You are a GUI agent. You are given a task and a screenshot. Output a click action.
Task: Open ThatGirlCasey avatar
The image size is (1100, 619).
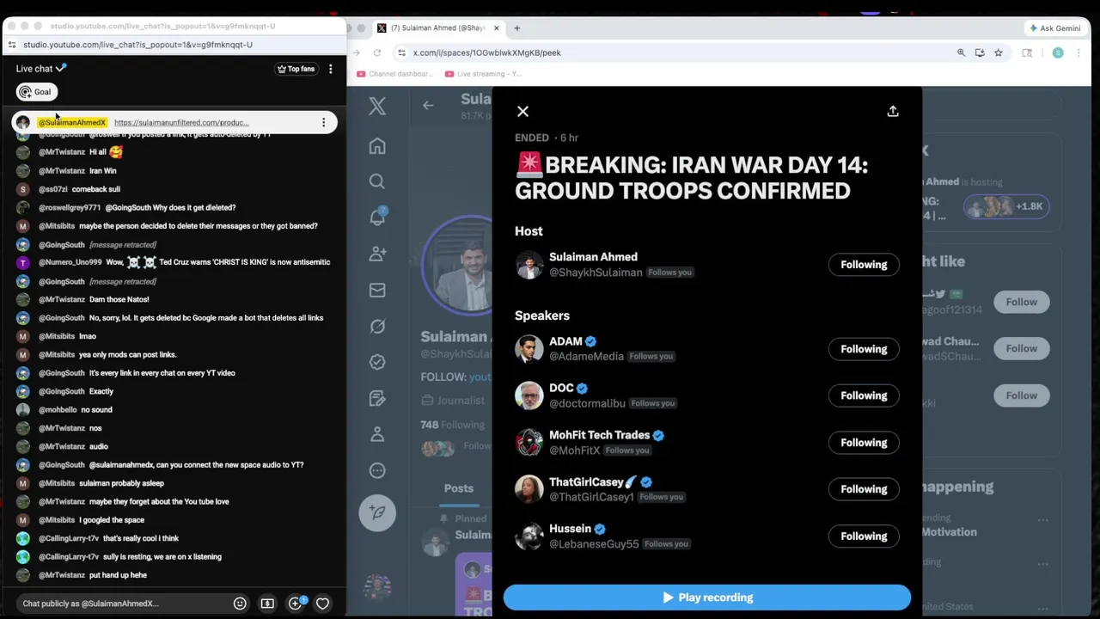(x=529, y=489)
